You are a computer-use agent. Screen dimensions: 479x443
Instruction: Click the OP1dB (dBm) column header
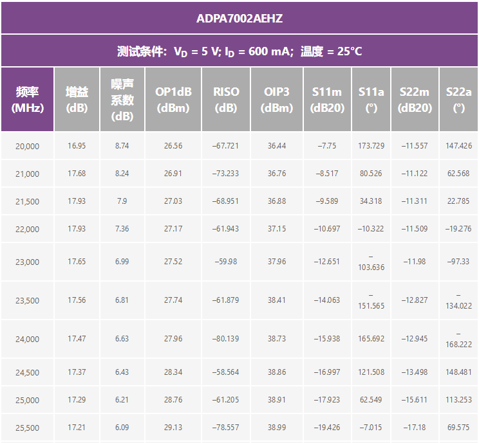[173, 100]
